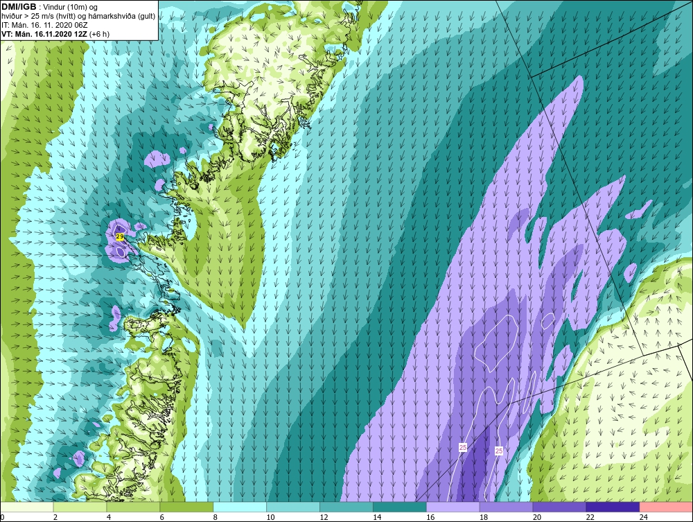Click legend scale number "10"
693x522 pixels.
(270, 518)
